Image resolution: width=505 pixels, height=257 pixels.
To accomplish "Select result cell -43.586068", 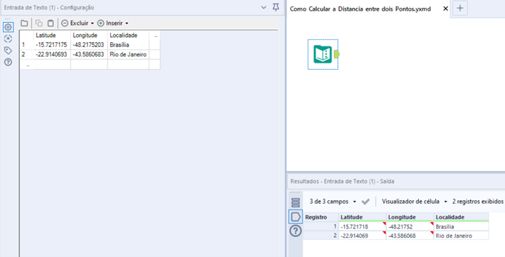I will 410,236.
